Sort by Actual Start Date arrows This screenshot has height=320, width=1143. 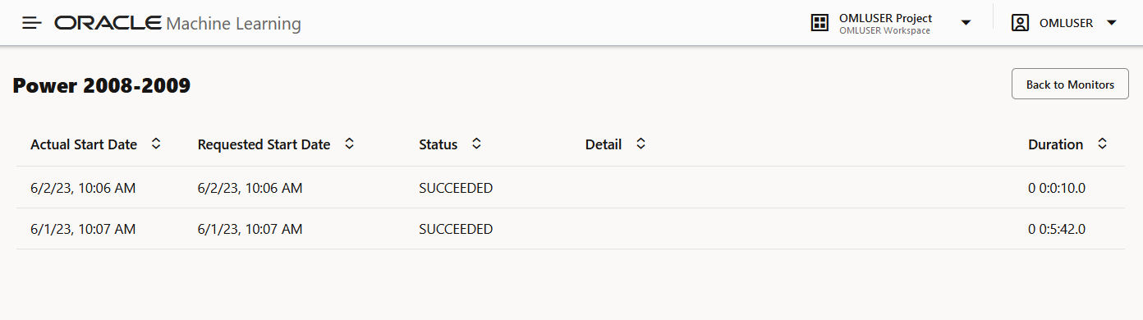(x=156, y=144)
